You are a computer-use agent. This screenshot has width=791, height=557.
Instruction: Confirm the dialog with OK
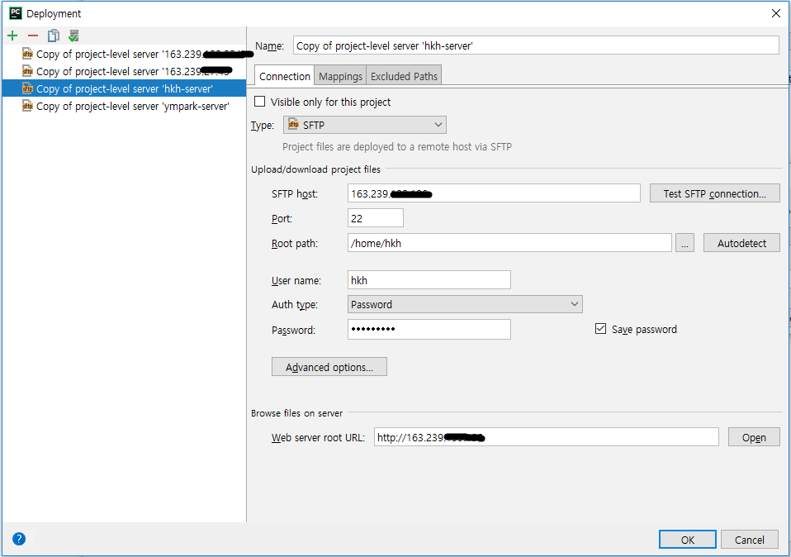point(688,540)
